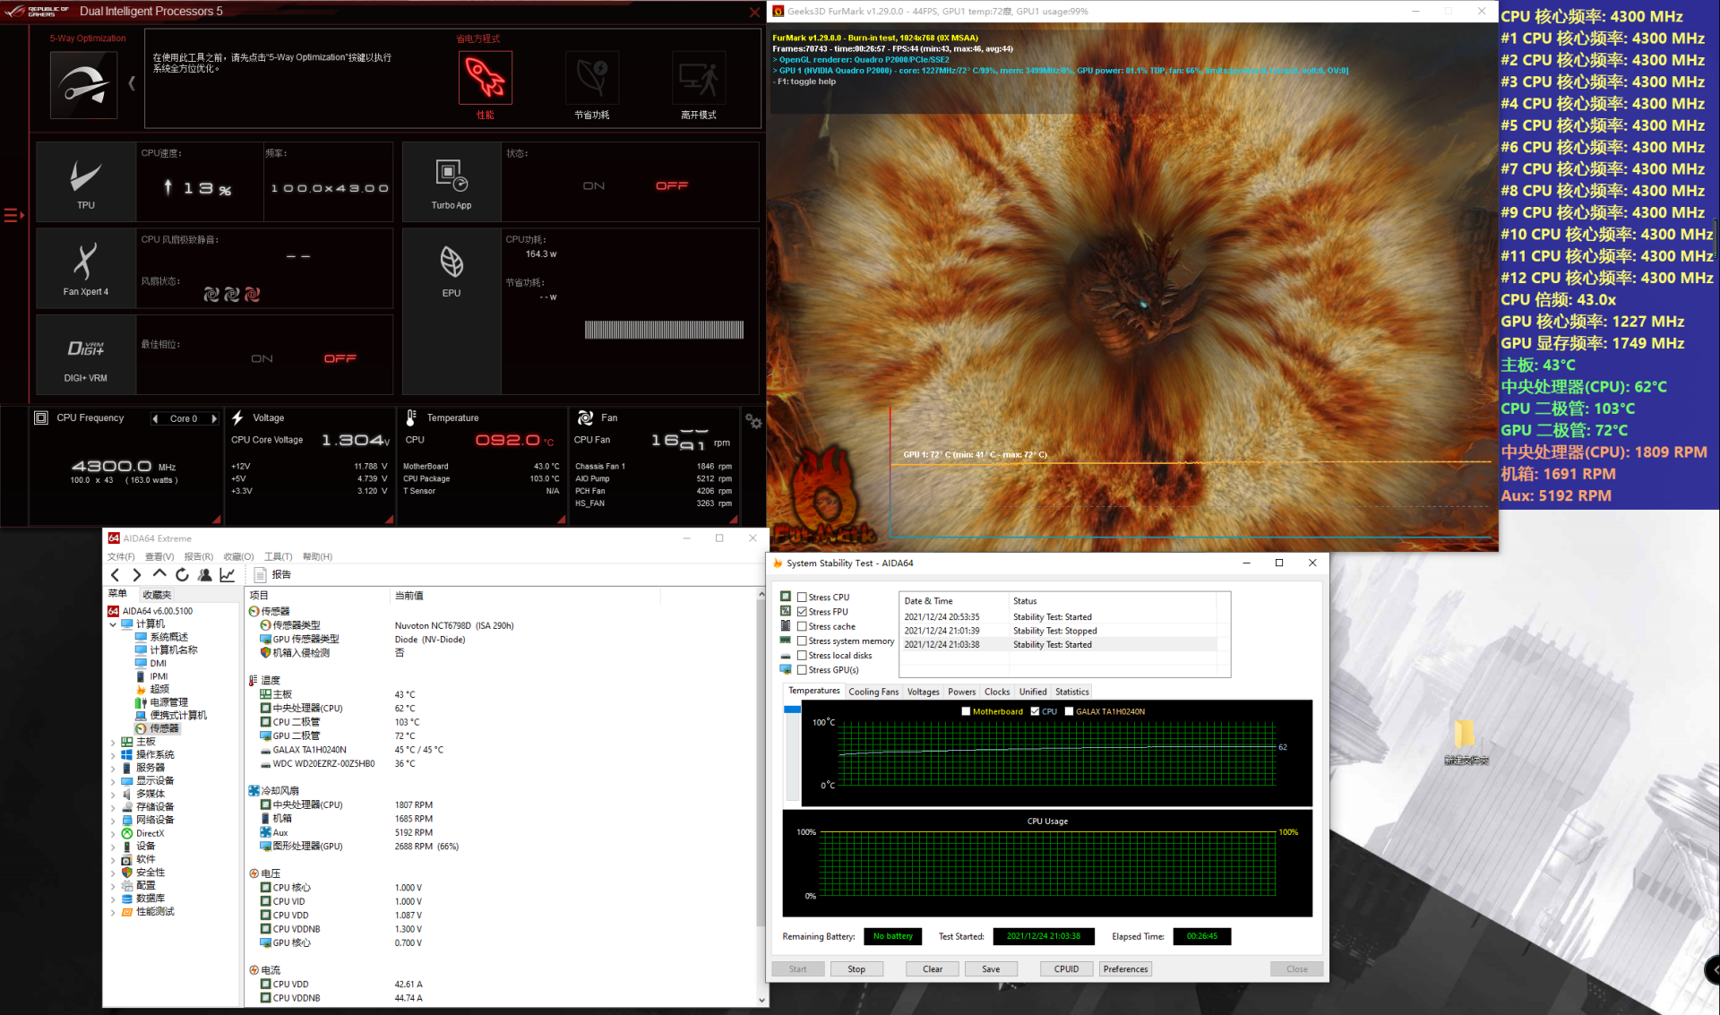Turn DIGI+ VRM optimal phase ON
Image resolution: width=1720 pixels, height=1015 pixels.
pos(262,358)
